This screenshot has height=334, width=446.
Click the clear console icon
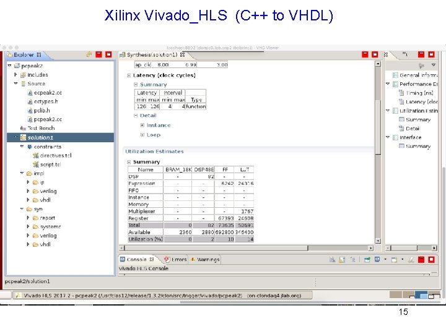click(x=411, y=259)
